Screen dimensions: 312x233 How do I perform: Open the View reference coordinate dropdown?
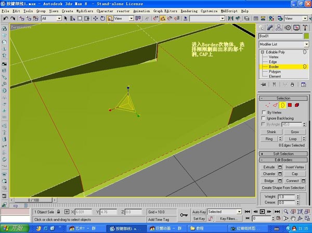click(x=123, y=19)
